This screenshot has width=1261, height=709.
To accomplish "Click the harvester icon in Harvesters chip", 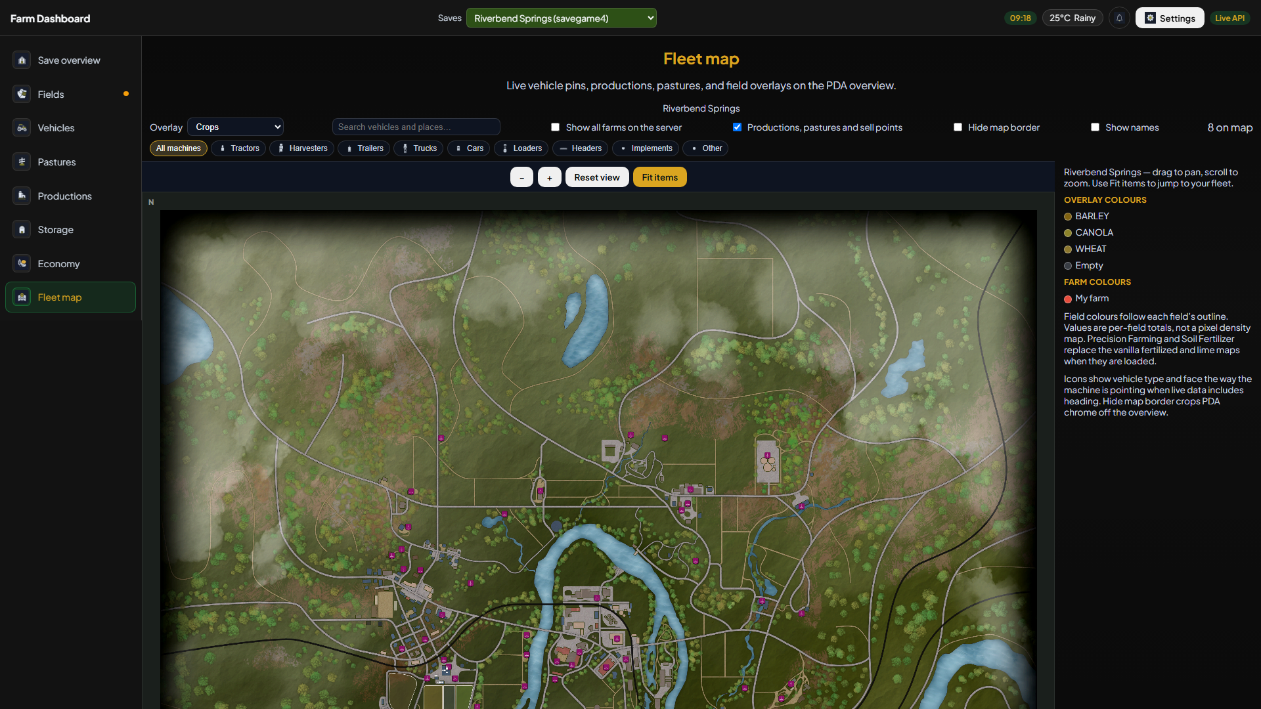I will coord(281,148).
